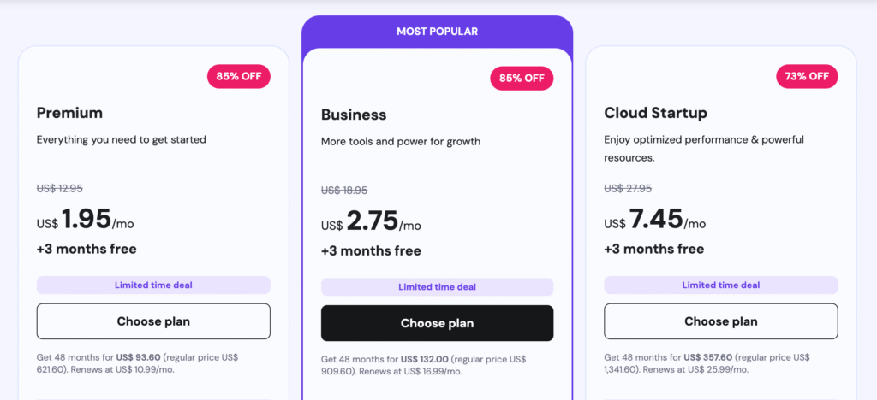Click the Premium plan heading

(69, 113)
